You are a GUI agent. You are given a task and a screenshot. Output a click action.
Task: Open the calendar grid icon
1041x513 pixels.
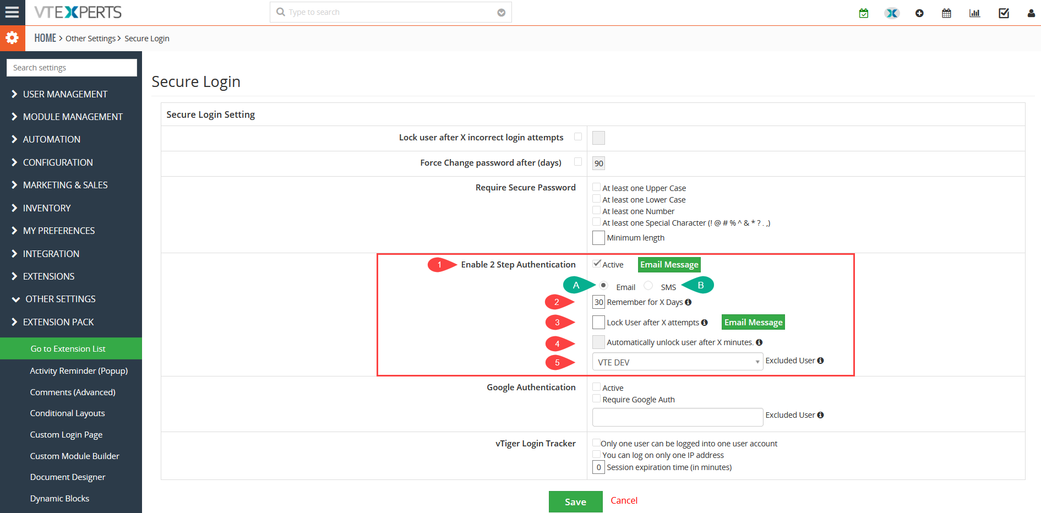946,13
